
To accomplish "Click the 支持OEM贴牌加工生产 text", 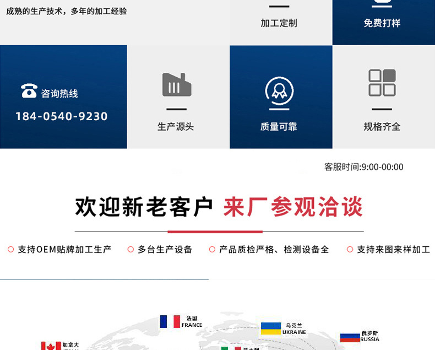I will 64,250.
